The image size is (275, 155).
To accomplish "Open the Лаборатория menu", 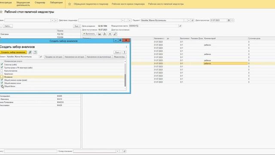I will (x=56, y=3).
